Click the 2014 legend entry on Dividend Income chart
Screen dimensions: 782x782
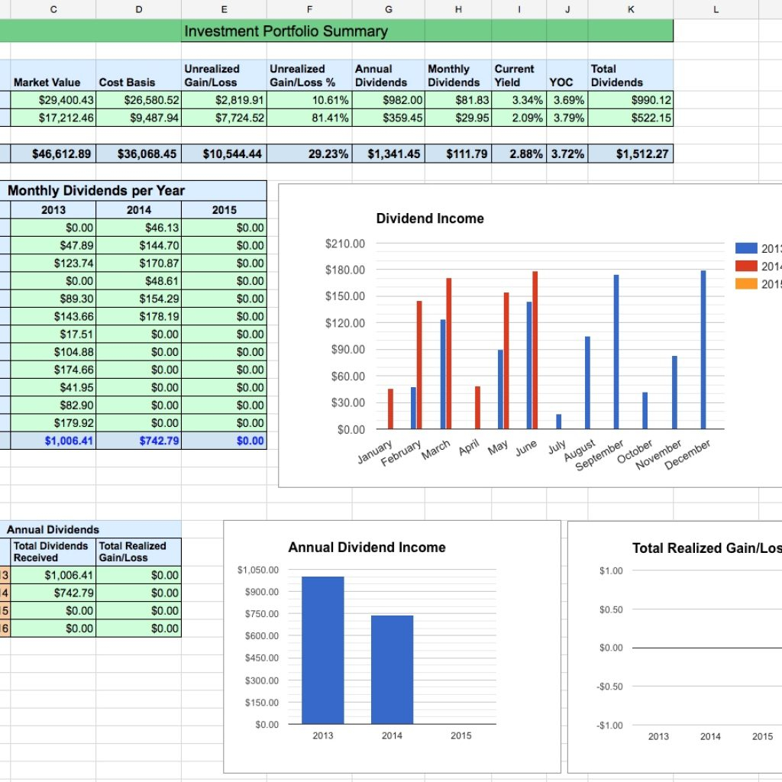(x=773, y=266)
